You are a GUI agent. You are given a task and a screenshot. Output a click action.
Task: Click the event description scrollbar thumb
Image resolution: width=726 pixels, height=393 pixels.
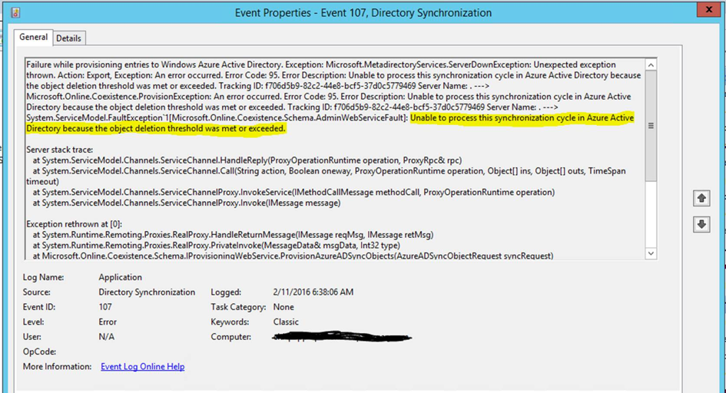(x=651, y=126)
